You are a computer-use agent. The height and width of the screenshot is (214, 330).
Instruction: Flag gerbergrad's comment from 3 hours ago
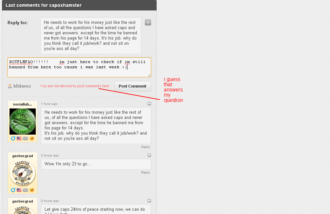[149, 201]
